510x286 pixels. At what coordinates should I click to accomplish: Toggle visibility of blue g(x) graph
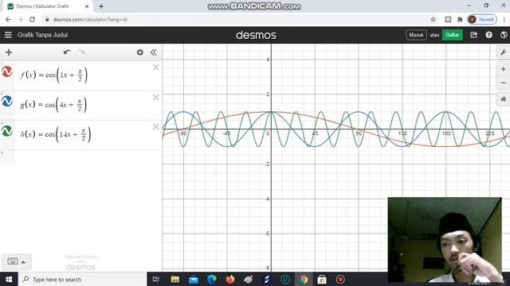[7, 101]
